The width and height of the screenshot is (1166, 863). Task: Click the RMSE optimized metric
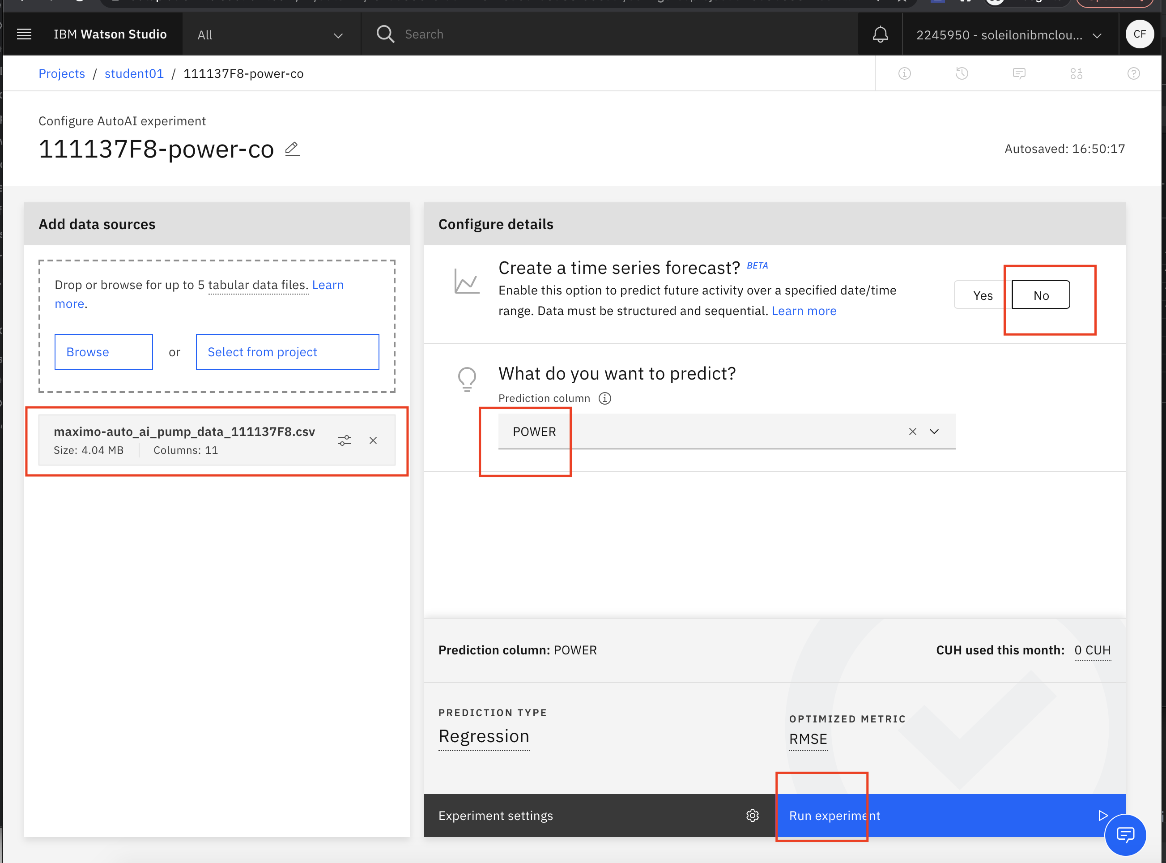click(x=808, y=739)
